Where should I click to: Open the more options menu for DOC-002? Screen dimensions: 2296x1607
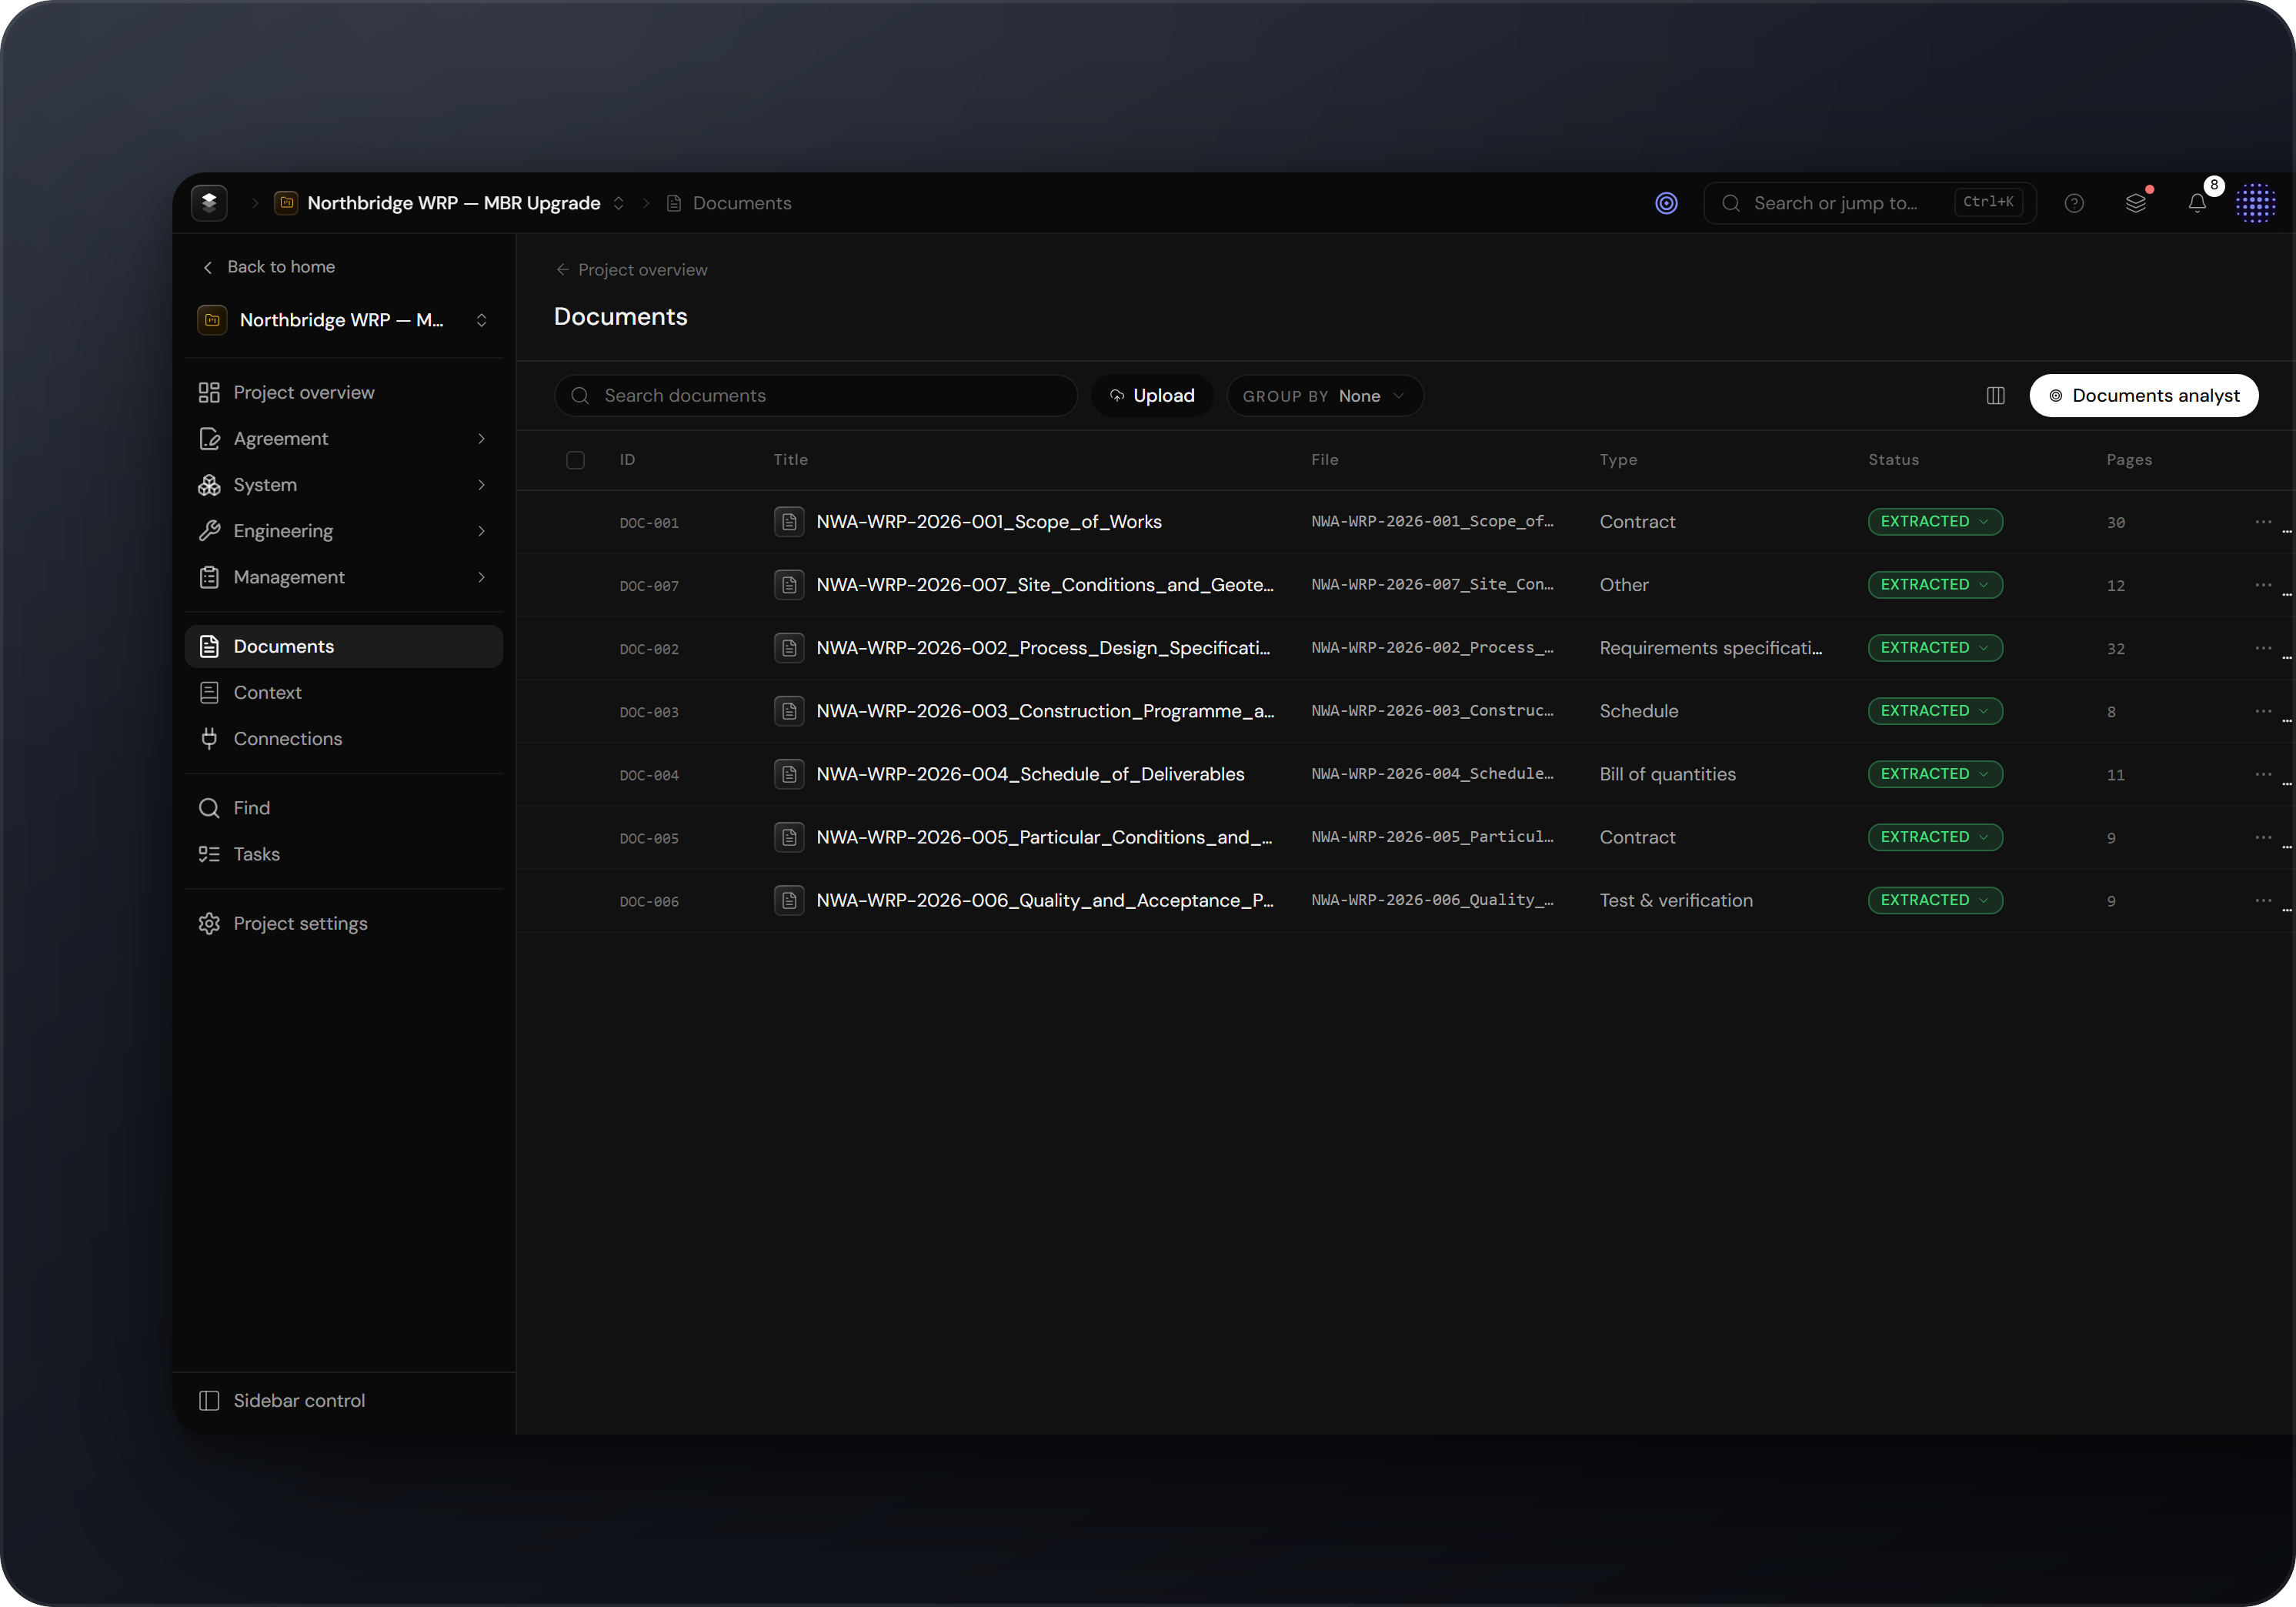click(x=2263, y=648)
